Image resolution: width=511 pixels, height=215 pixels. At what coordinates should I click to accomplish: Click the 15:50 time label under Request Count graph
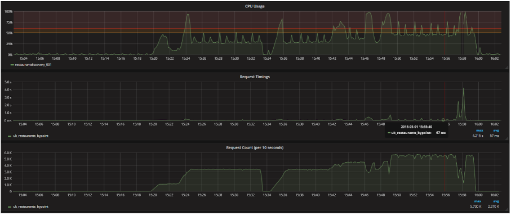397,195
